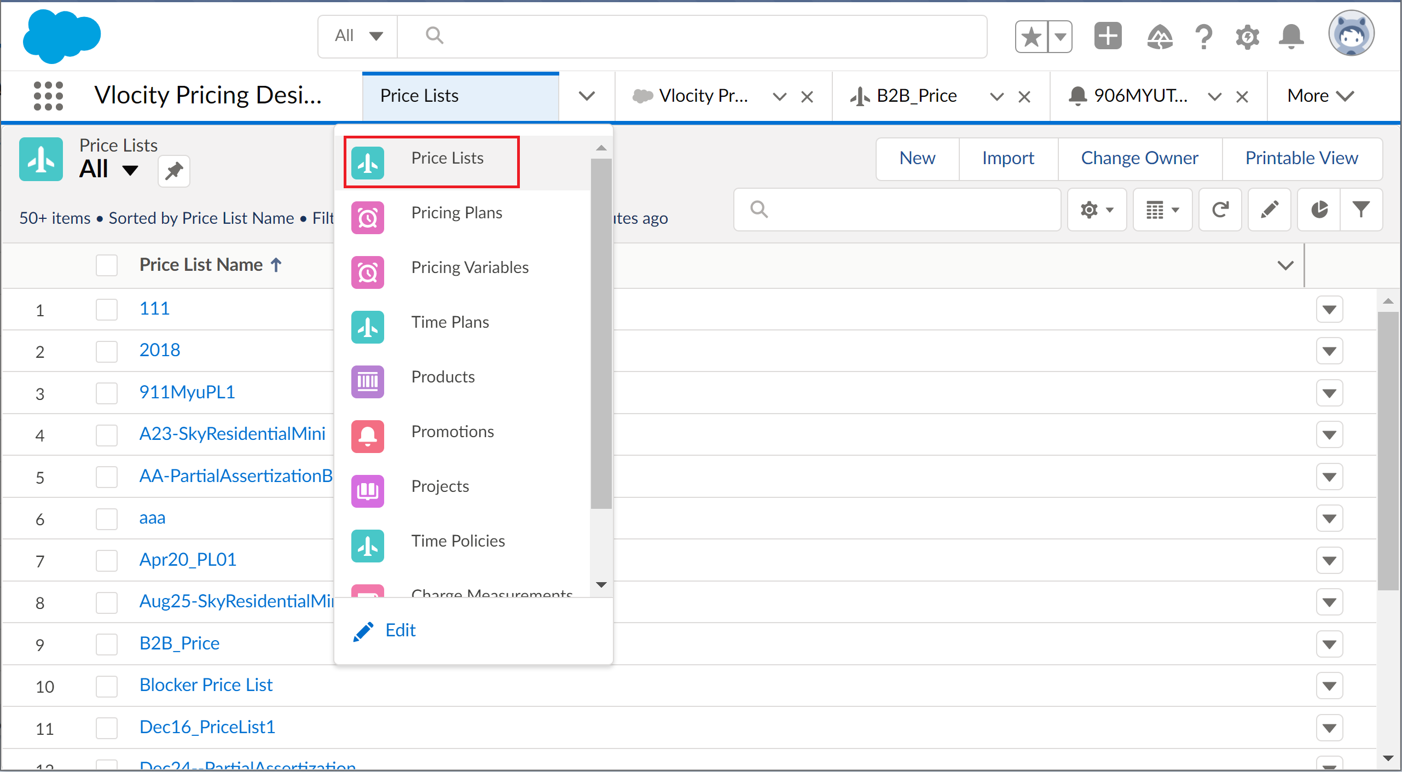Check the box for row 2018
This screenshot has width=1402, height=772.
(107, 351)
